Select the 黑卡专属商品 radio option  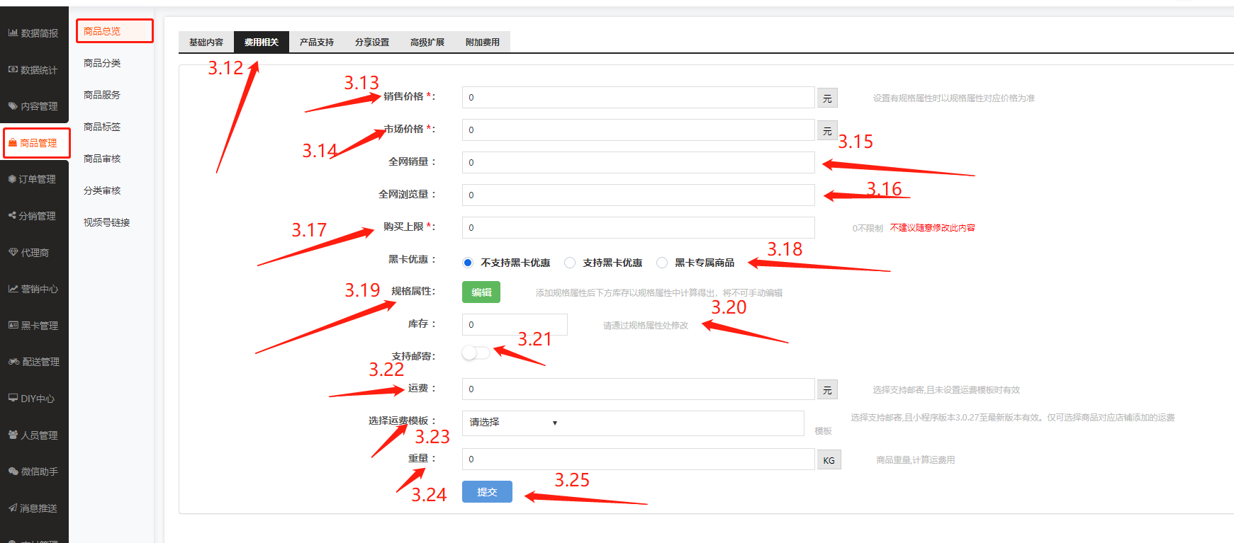tap(662, 263)
